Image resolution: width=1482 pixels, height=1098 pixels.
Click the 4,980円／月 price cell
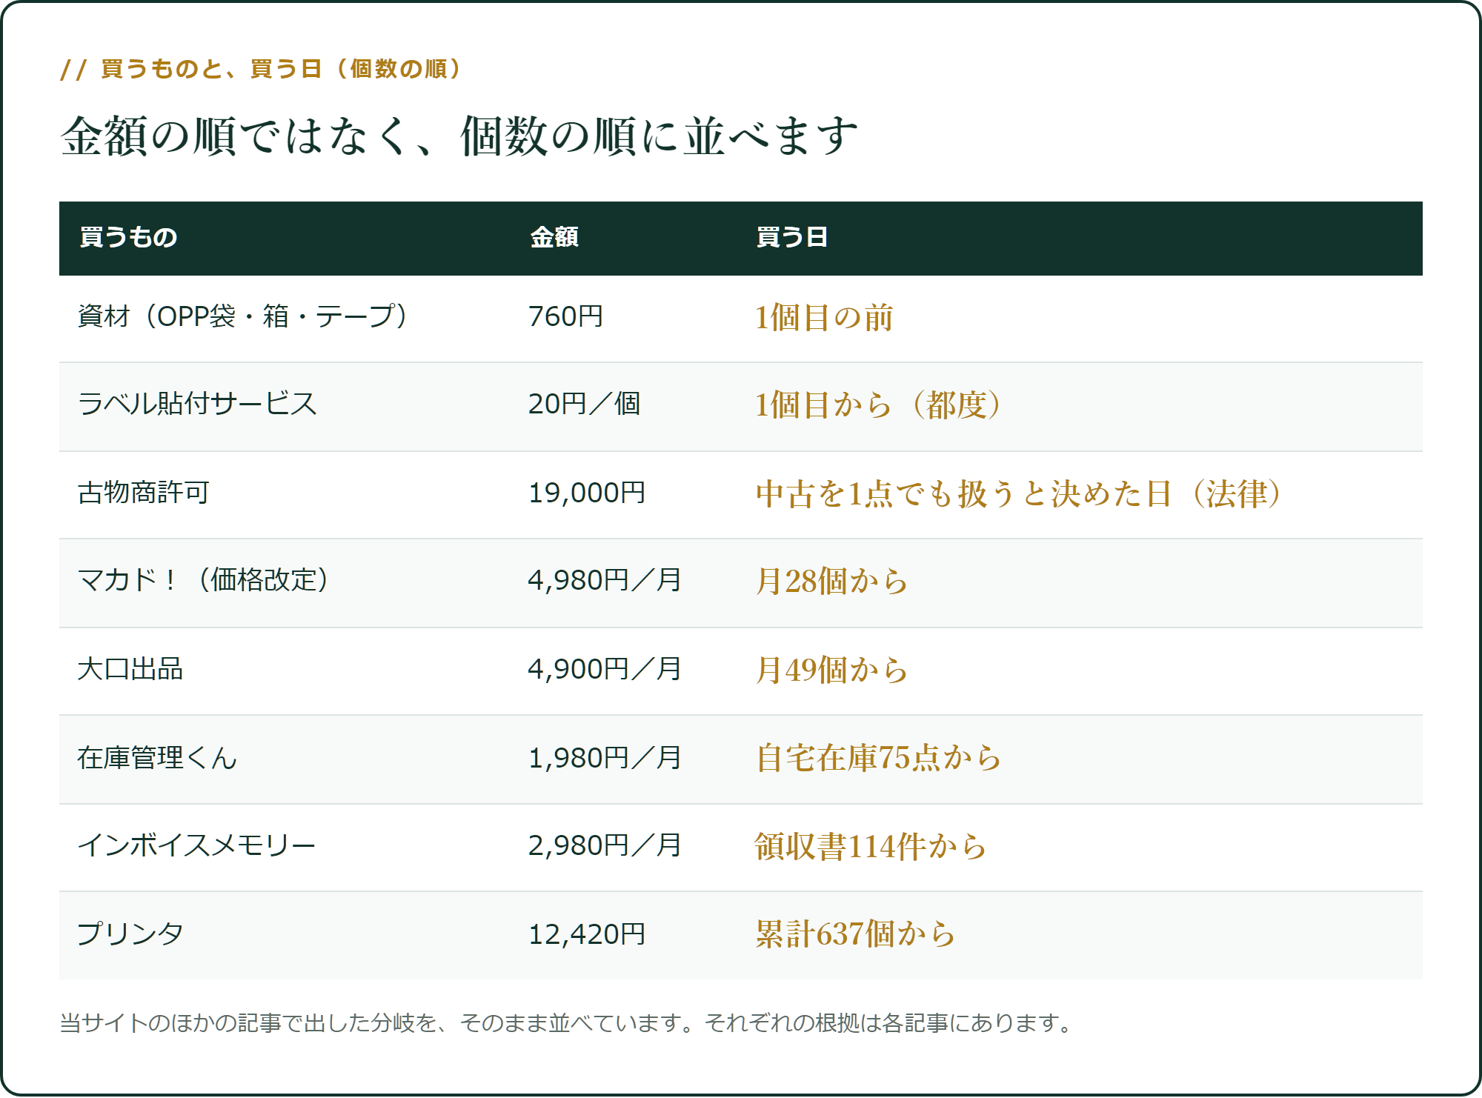pos(605,581)
